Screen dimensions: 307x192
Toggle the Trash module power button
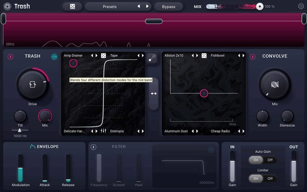click(x=11, y=57)
